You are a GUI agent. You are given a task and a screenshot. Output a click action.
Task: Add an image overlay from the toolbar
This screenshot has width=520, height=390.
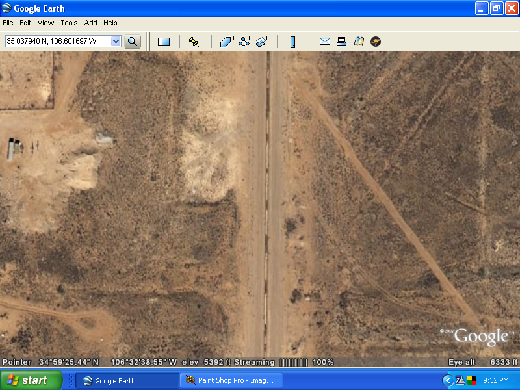262,42
